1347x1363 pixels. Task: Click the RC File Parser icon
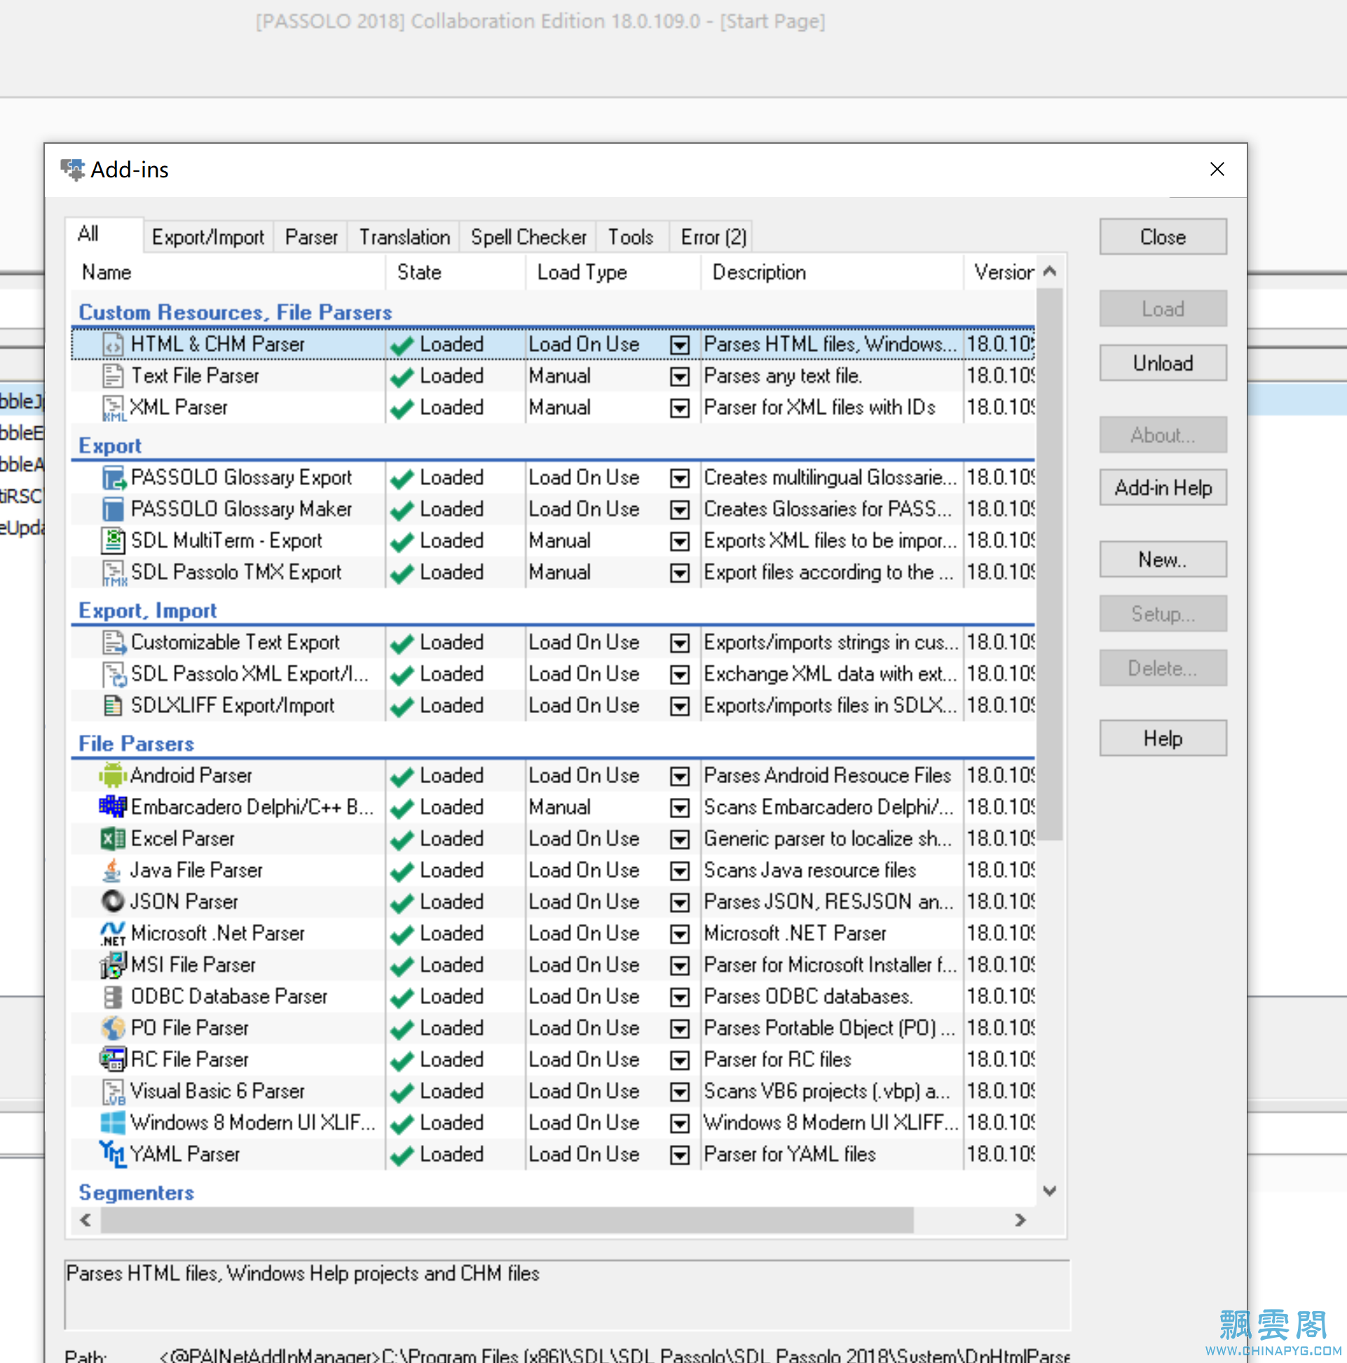(x=113, y=1060)
